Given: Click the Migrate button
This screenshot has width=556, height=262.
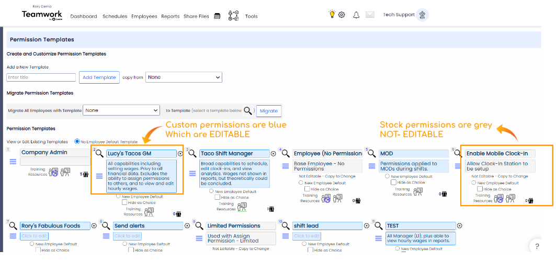Looking at the screenshot, I should [x=269, y=111].
